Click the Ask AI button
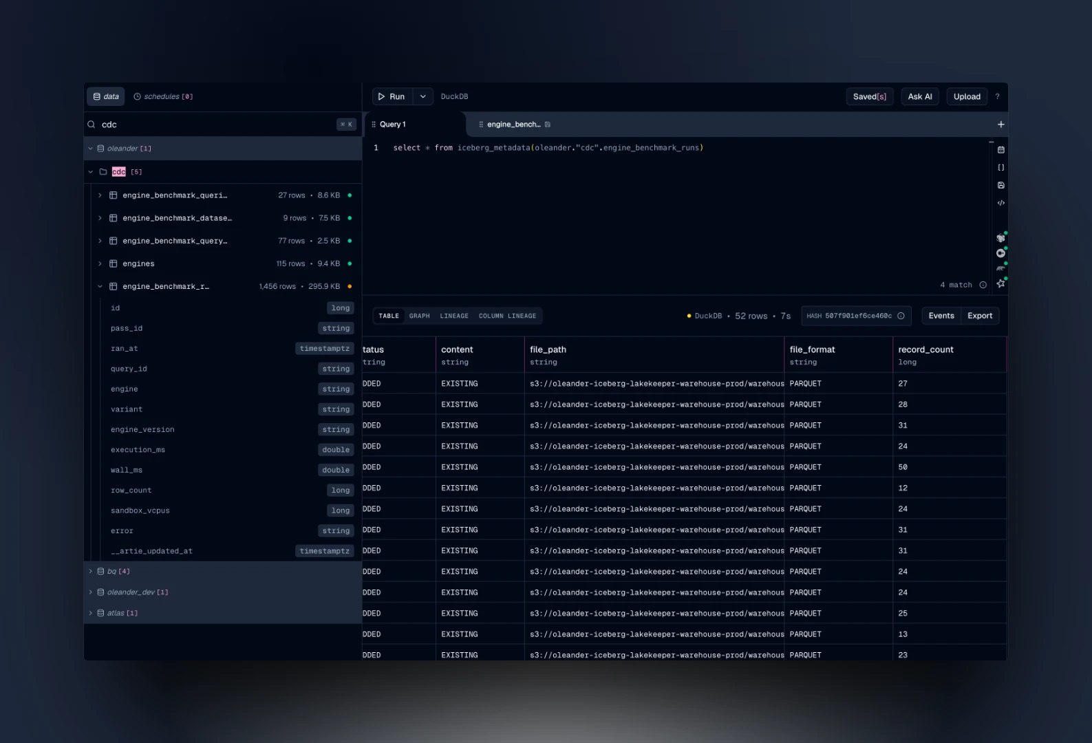This screenshot has width=1092, height=743. click(x=920, y=97)
